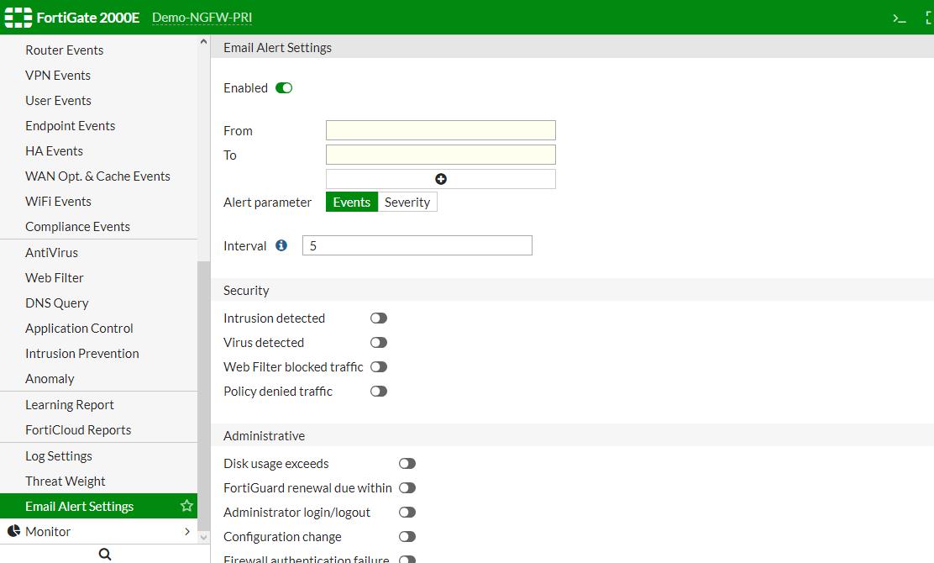
Task: Click the Security section header
Action: (573, 290)
